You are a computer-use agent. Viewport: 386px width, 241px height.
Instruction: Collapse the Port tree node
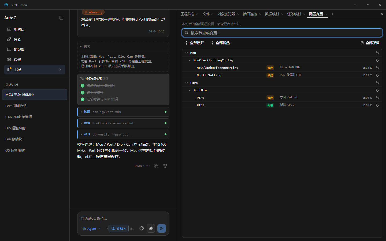[187, 83]
